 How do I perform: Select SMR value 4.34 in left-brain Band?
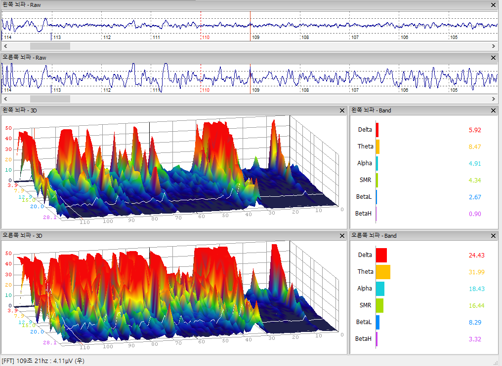pyautogui.click(x=475, y=180)
